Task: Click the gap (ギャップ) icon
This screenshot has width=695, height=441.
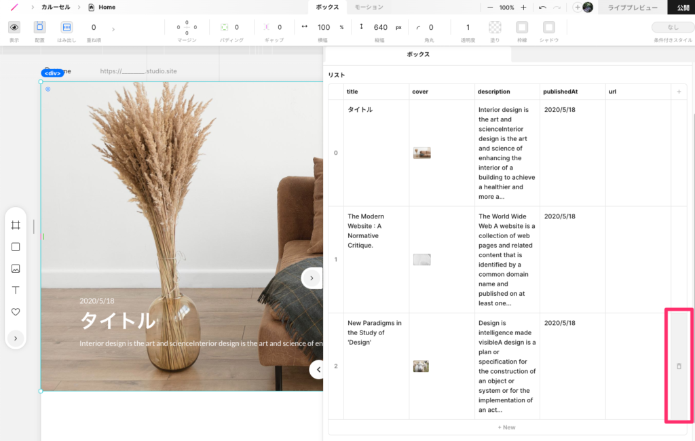Action: point(266,28)
